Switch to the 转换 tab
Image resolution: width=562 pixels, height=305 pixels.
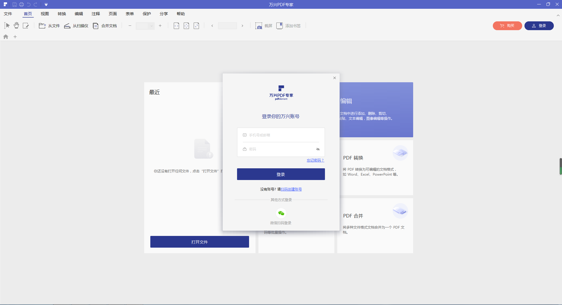pyautogui.click(x=62, y=14)
